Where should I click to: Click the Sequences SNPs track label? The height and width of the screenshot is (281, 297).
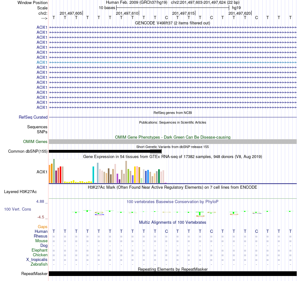click(x=37, y=129)
